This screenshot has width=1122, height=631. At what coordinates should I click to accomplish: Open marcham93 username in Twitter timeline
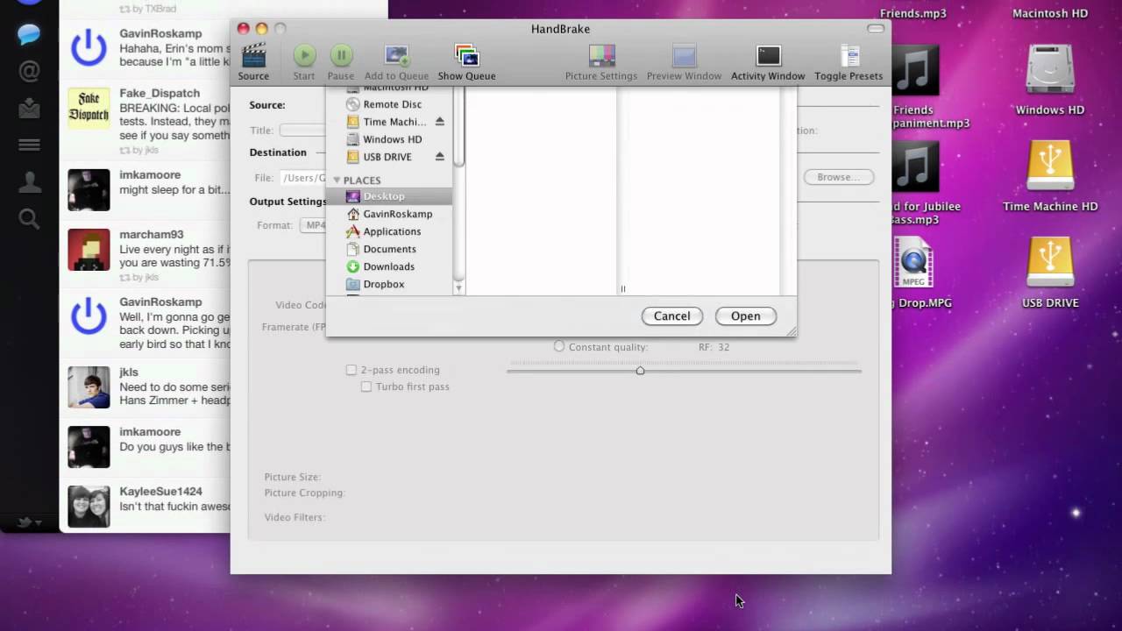152,235
